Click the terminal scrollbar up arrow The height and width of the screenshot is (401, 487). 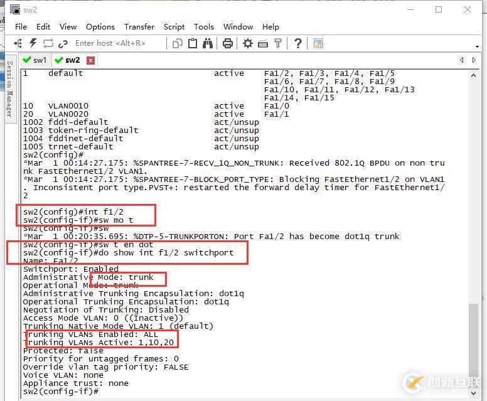click(x=473, y=75)
